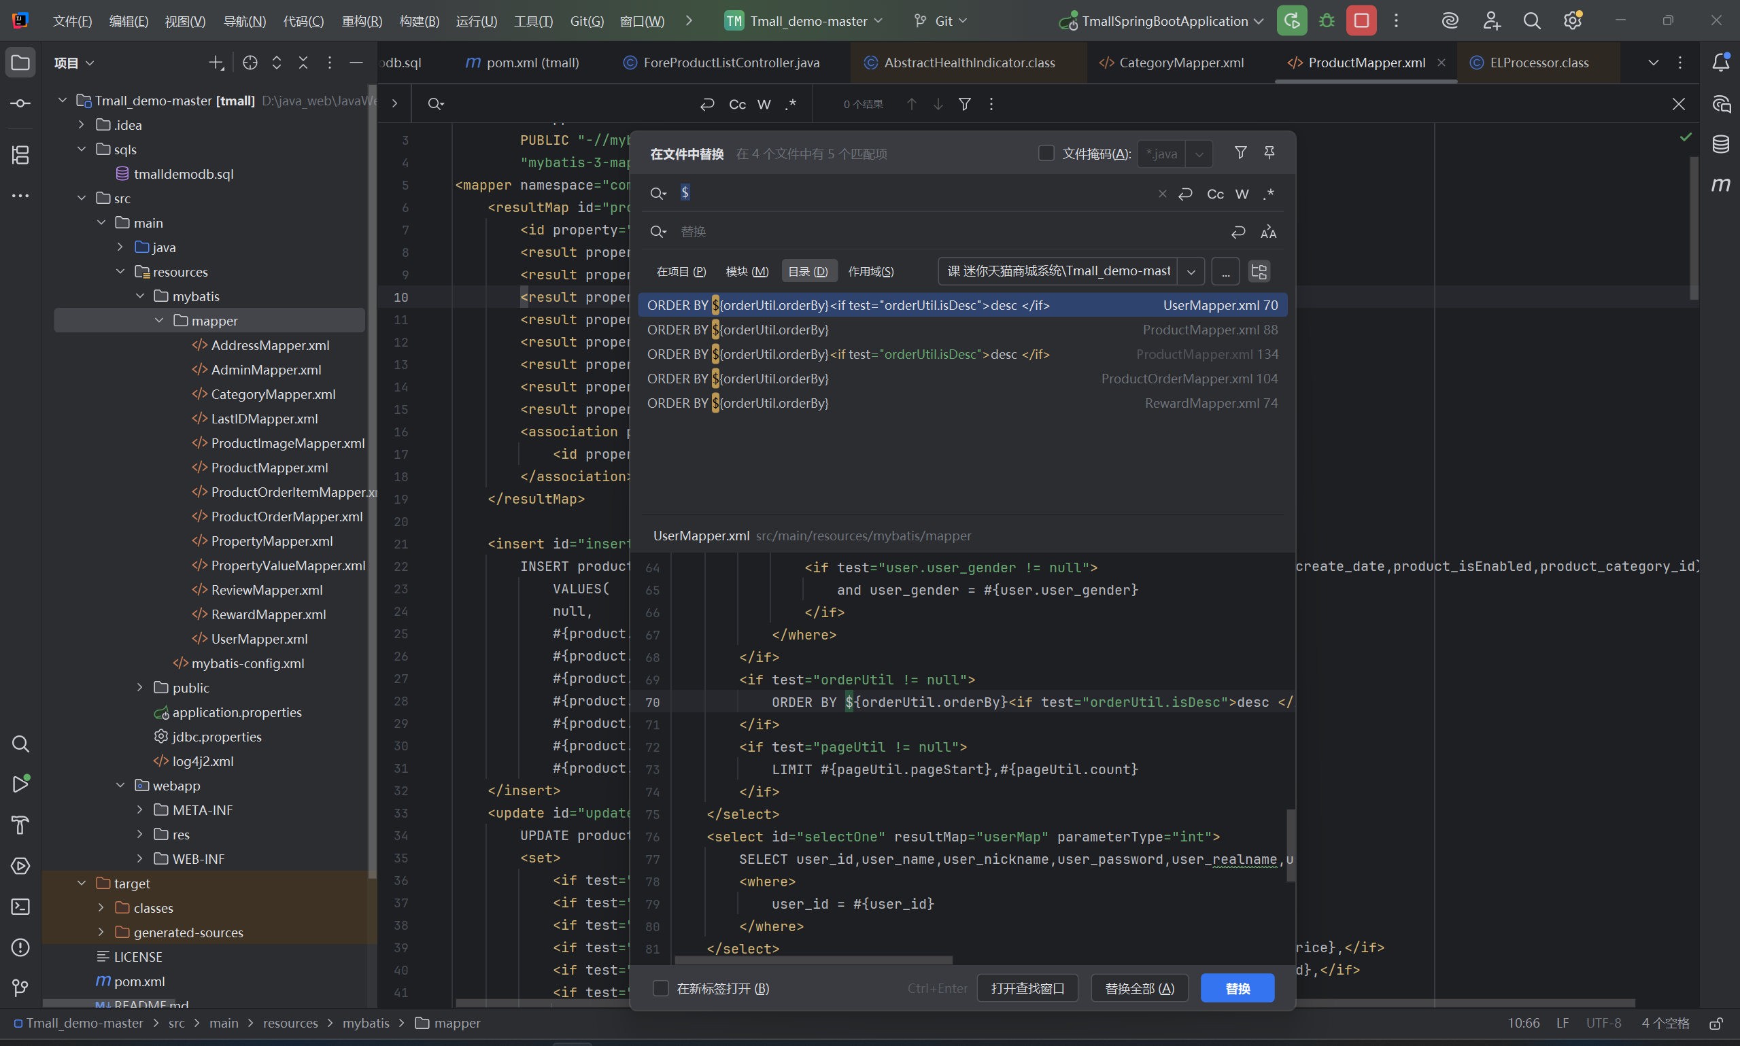Open the Git tool window icon
This screenshot has width=1740, height=1046.
[20, 988]
